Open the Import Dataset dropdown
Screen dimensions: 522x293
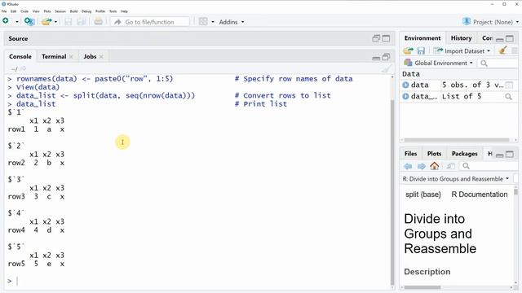tap(462, 50)
